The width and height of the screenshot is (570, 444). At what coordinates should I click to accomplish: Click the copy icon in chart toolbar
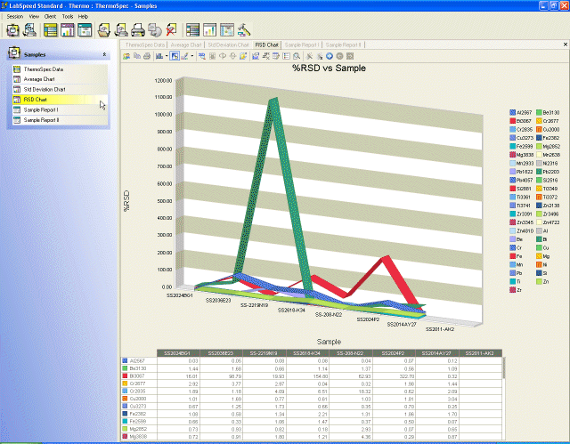tap(137, 56)
